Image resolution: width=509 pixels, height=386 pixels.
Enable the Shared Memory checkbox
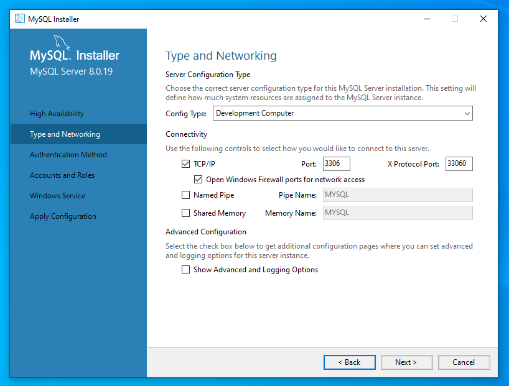pyautogui.click(x=185, y=213)
